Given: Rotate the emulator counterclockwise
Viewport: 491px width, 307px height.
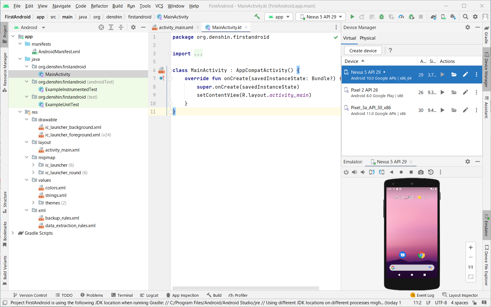Looking at the screenshot, I should pyautogui.click(x=372, y=172).
